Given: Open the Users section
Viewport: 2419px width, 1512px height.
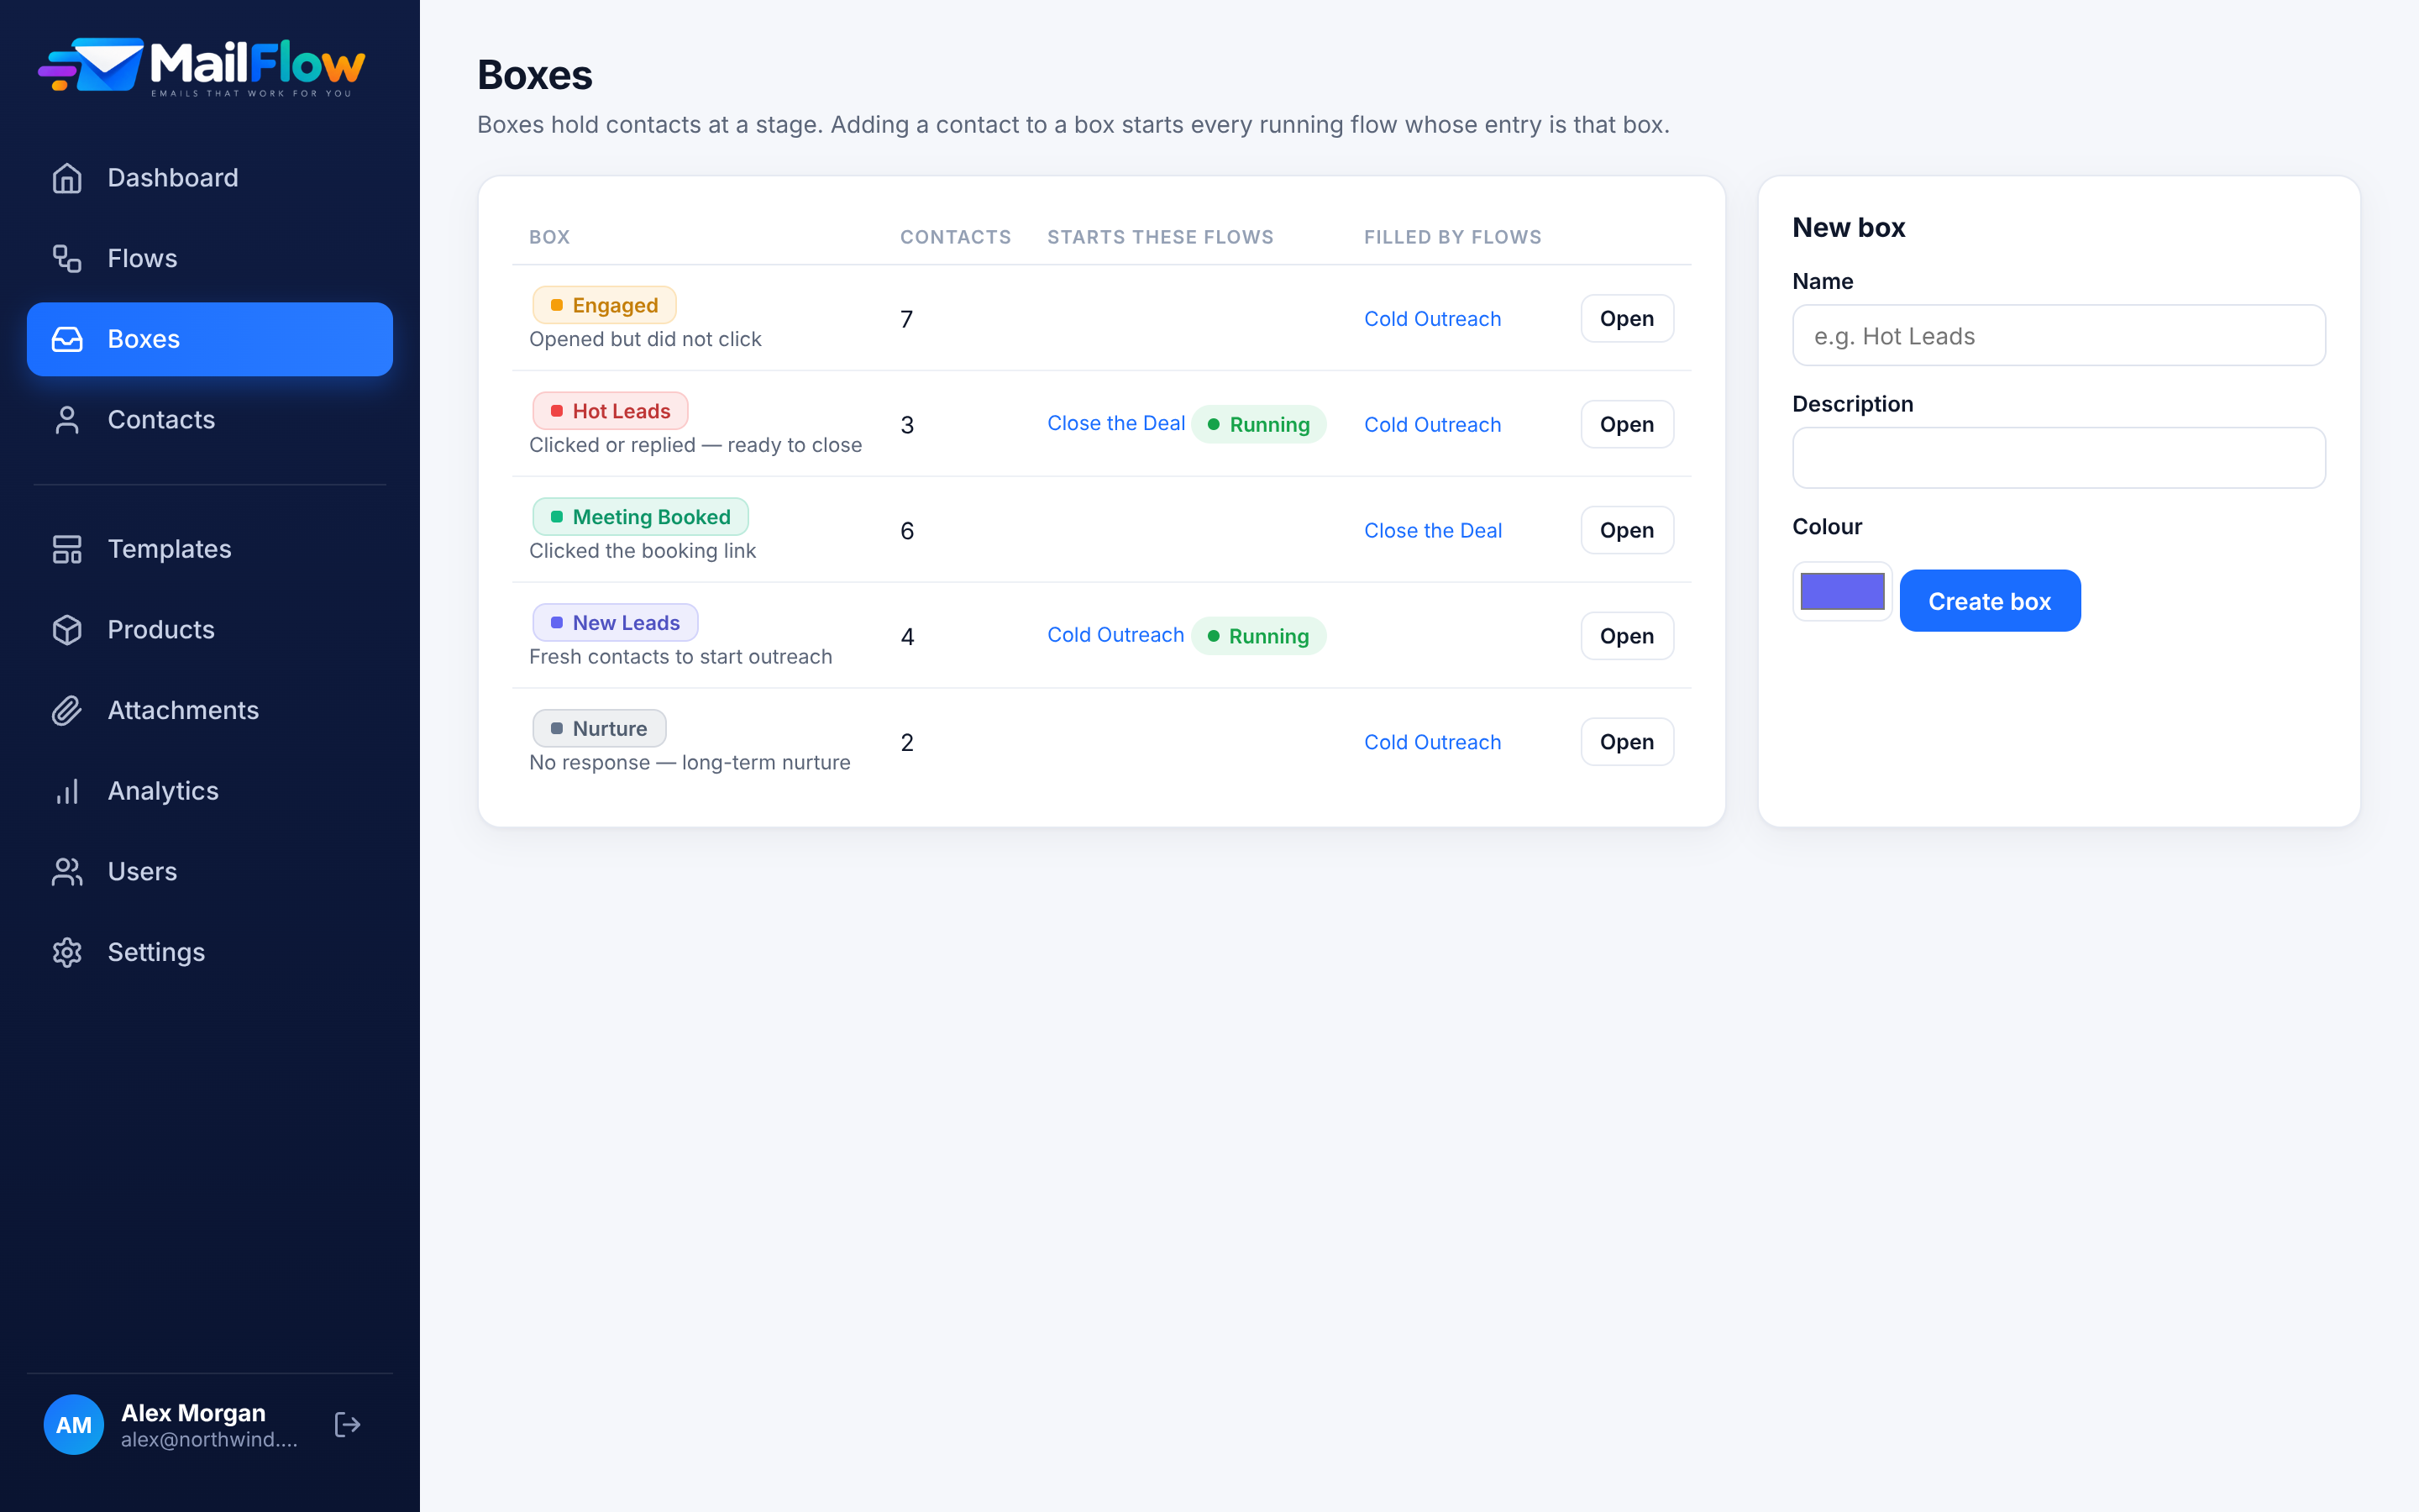Looking at the screenshot, I should [210, 872].
